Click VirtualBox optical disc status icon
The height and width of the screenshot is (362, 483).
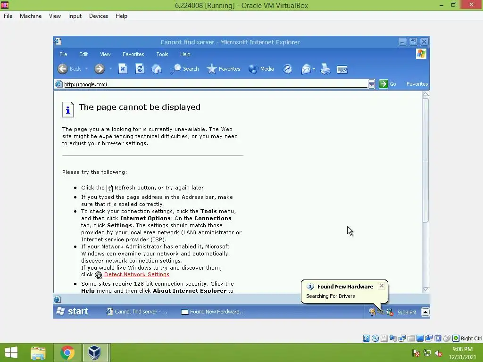(375, 338)
